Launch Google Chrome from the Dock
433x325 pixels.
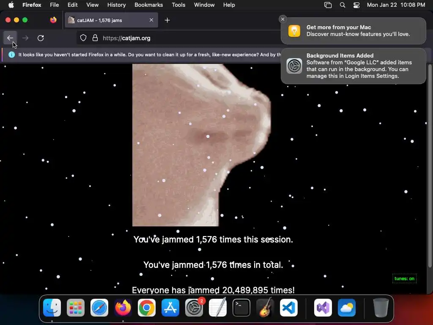click(x=147, y=308)
